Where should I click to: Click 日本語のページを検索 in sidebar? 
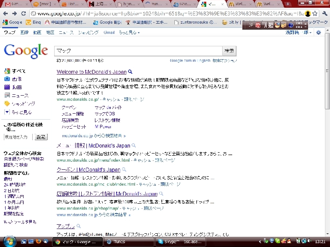coord(24,159)
